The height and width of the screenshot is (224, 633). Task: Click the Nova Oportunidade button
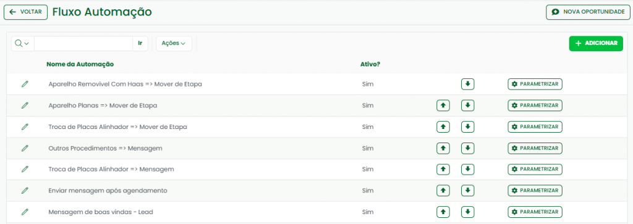coord(587,12)
